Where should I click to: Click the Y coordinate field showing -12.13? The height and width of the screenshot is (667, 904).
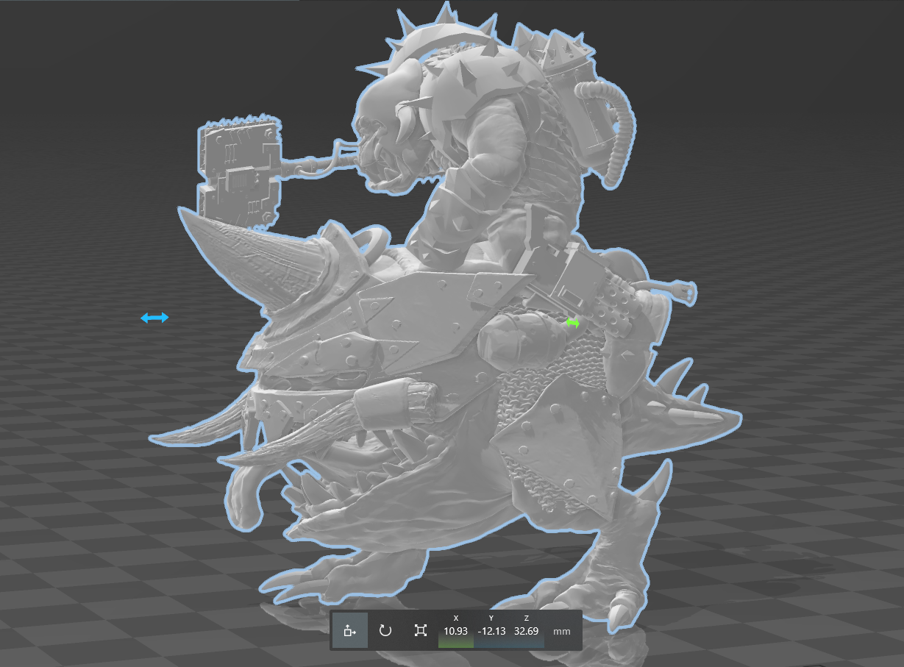pyautogui.click(x=491, y=630)
